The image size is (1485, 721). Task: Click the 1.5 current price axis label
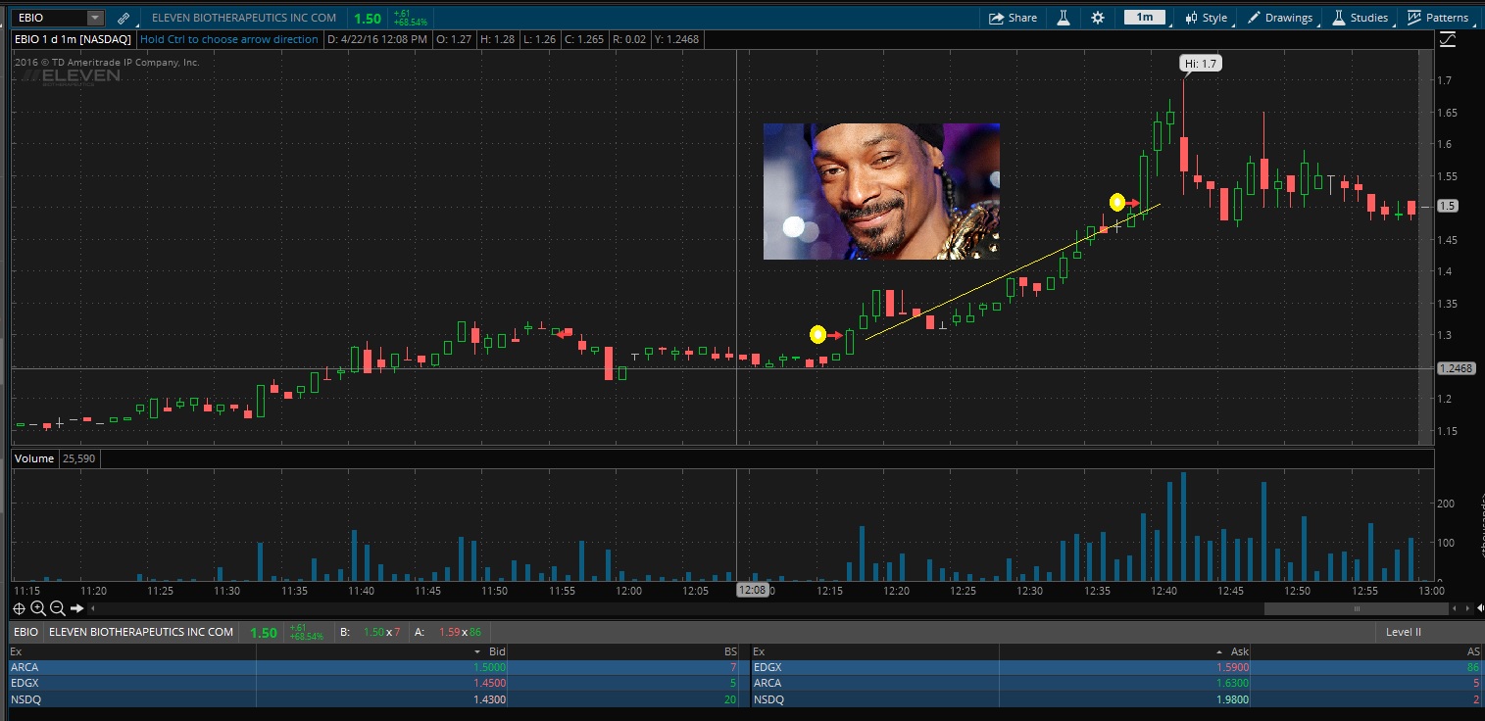(x=1447, y=206)
